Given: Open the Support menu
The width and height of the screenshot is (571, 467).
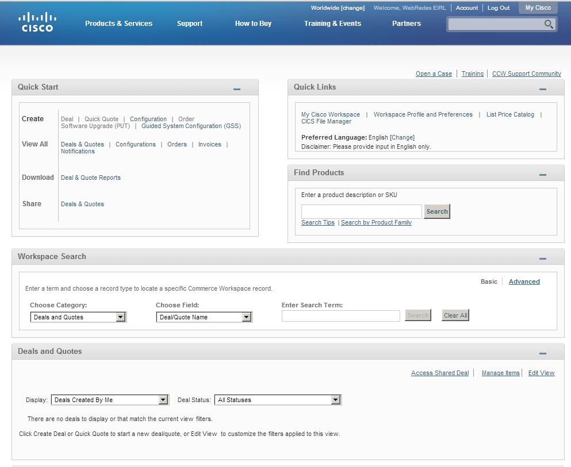Looking at the screenshot, I should tap(190, 24).
